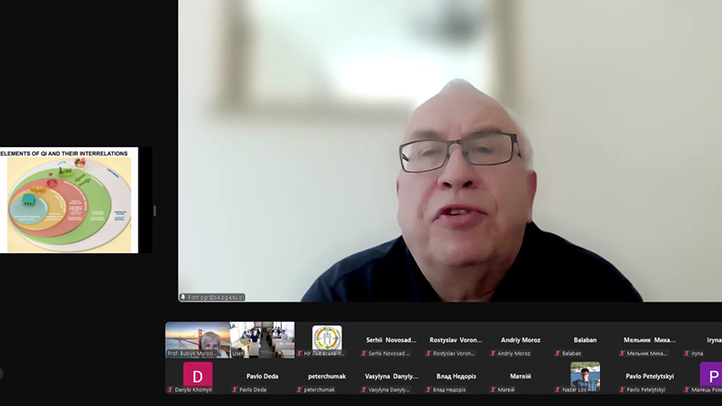The height and width of the screenshot is (406, 722).
Task: Click the muted mic icon beside peterchumak
Action: [299, 390]
